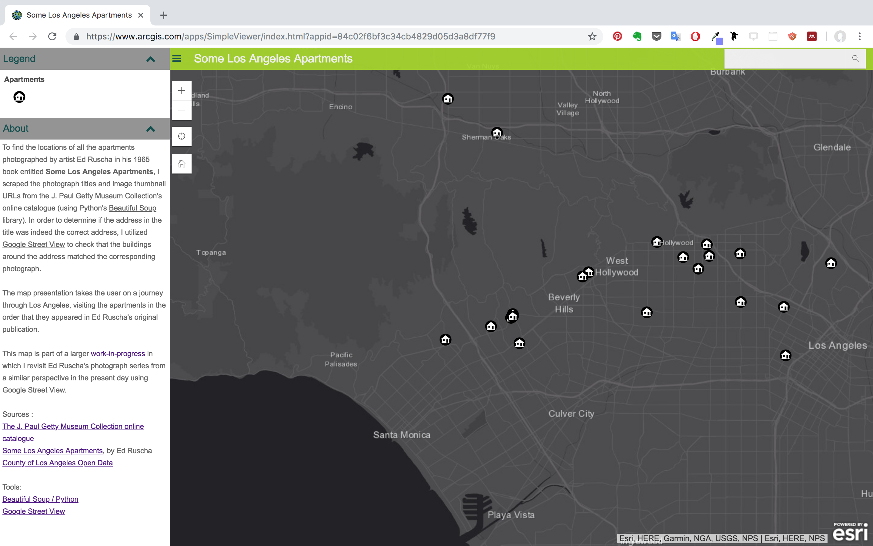Click the search magnifier icon

tap(855, 59)
